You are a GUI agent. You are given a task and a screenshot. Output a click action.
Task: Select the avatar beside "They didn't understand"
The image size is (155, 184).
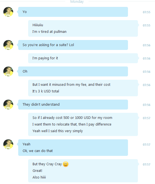tap(8, 105)
